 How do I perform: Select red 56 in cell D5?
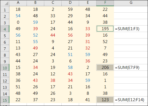pos(70,35)
